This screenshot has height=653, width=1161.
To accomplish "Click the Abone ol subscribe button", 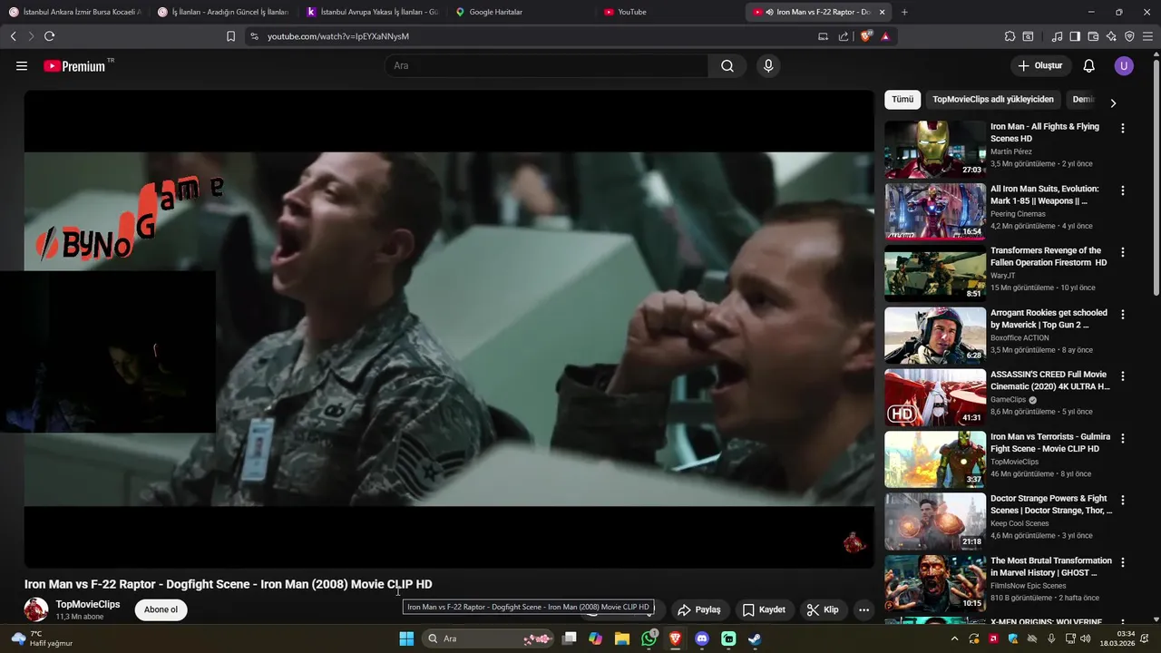I will pyautogui.click(x=161, y=609).
